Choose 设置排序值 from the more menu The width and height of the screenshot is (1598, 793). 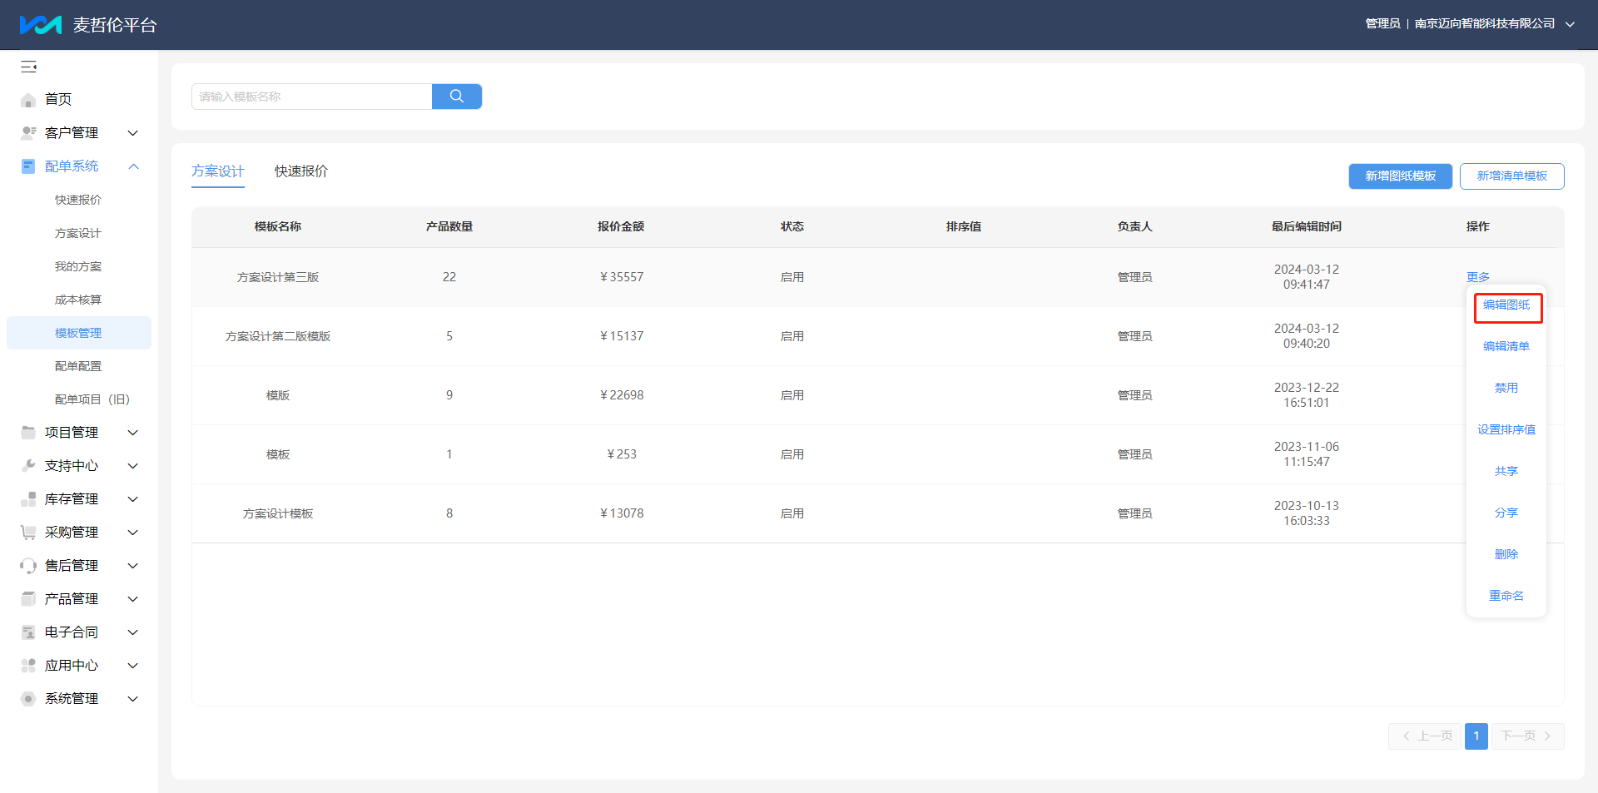click(1506, 430)
